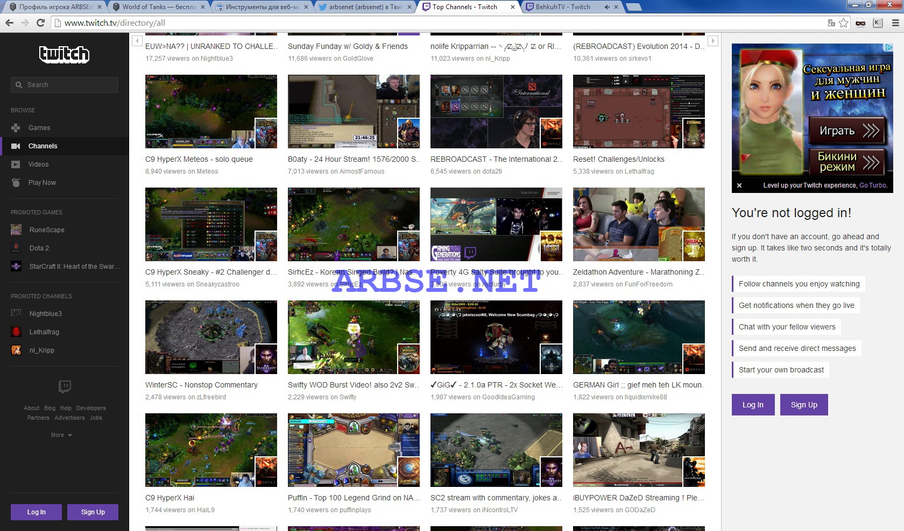Click the Log In button in the right panel
This screenshot has height=531, width=904.
pos(753,405)
